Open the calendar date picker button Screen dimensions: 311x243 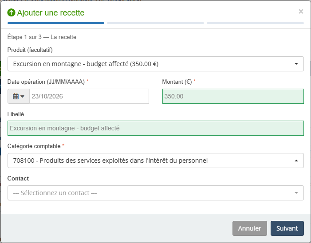pos(19,96)
